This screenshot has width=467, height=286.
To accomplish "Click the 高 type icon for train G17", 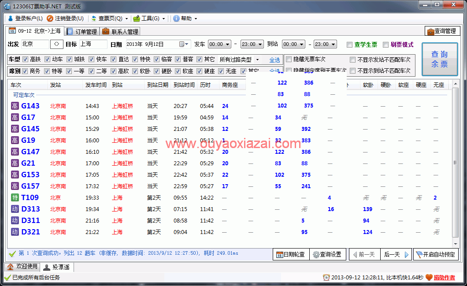I will (x=15, y=117).
